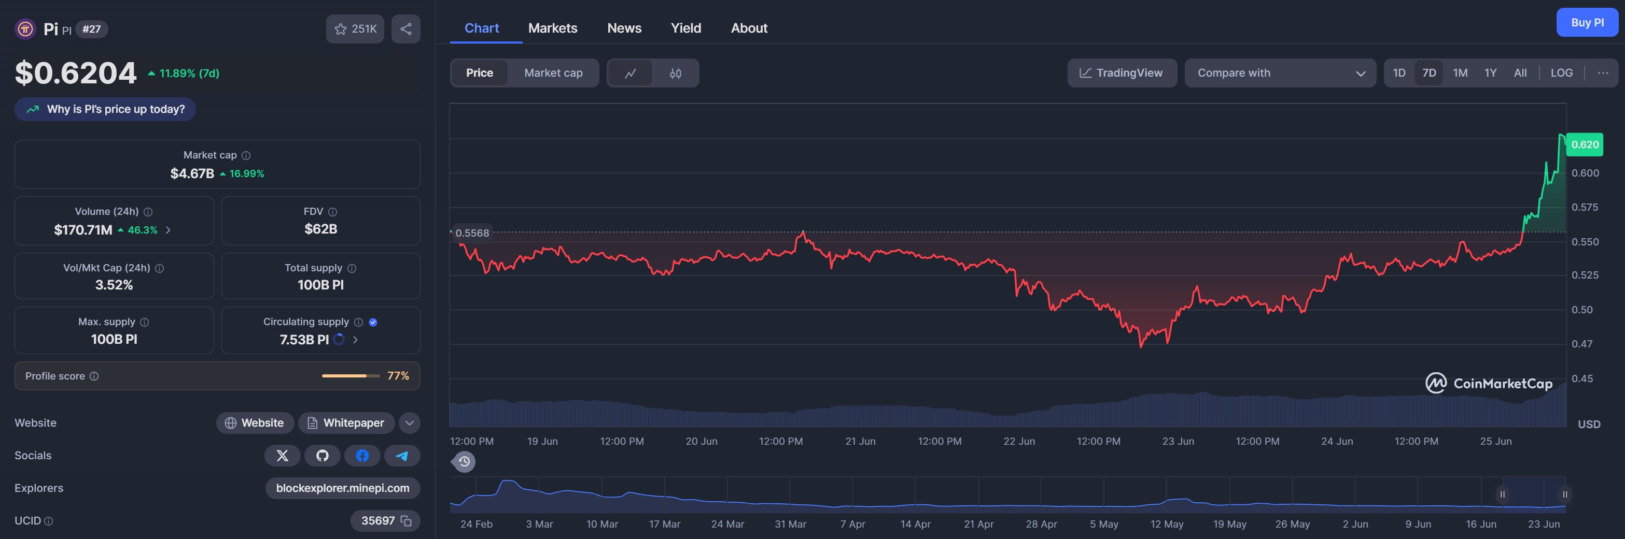This screenshot has height=539, width=1625.
Task: Open the GitHub social link
Action: click(x=323, y=455)
